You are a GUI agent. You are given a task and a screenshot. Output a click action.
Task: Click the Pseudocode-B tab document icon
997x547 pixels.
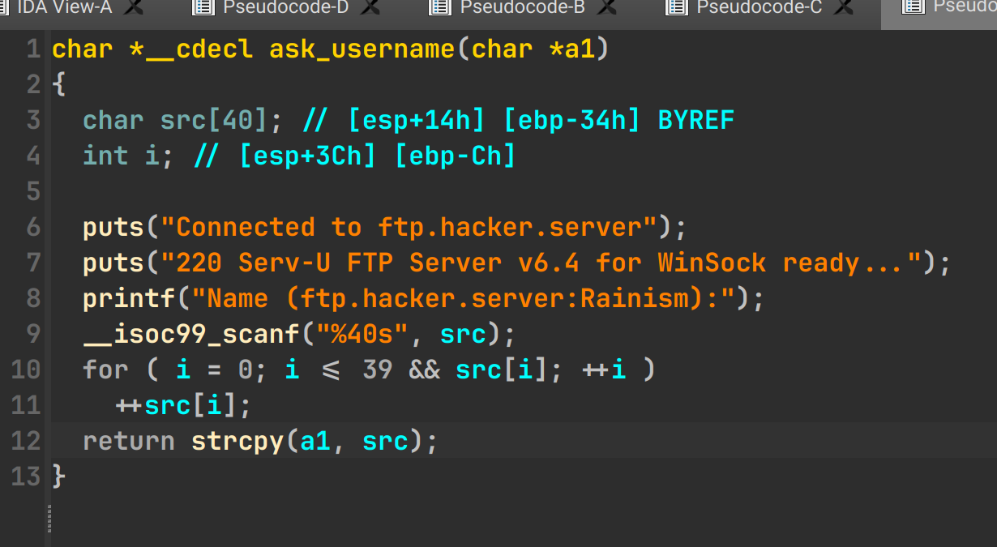point(440,7)
